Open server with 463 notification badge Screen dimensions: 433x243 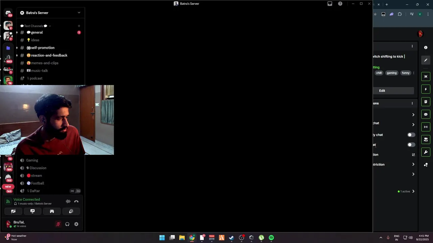[x=8, y=58]
